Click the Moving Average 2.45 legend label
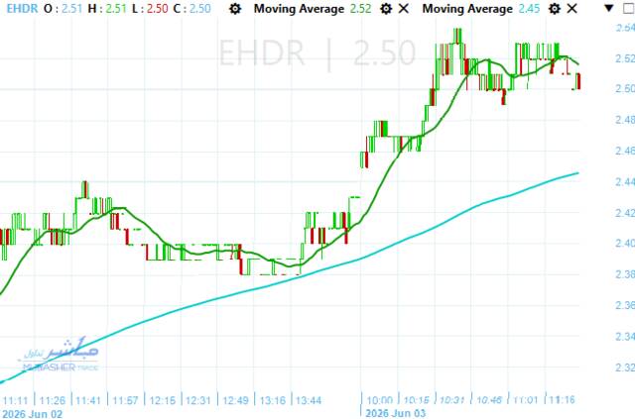This screenshot has height=419, width=635. (x=480, y=9)
